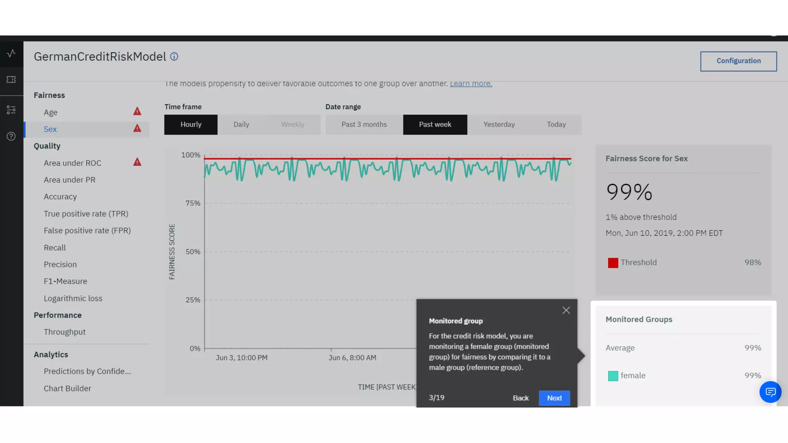Open the Accuracy metric
Viewport: 788px width, 443px height.
60,197
